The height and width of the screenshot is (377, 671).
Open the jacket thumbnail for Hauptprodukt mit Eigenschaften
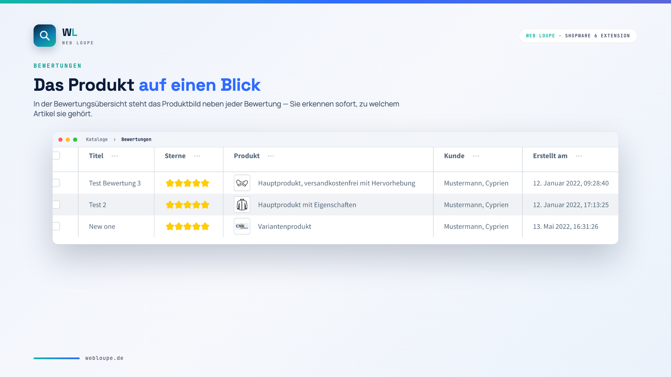pyautogui.click(x=242, y=205)
